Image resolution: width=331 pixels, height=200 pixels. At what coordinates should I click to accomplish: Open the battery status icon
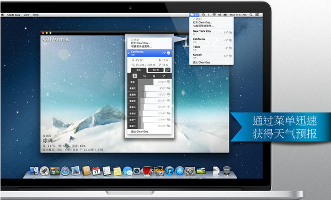(225, 15)
